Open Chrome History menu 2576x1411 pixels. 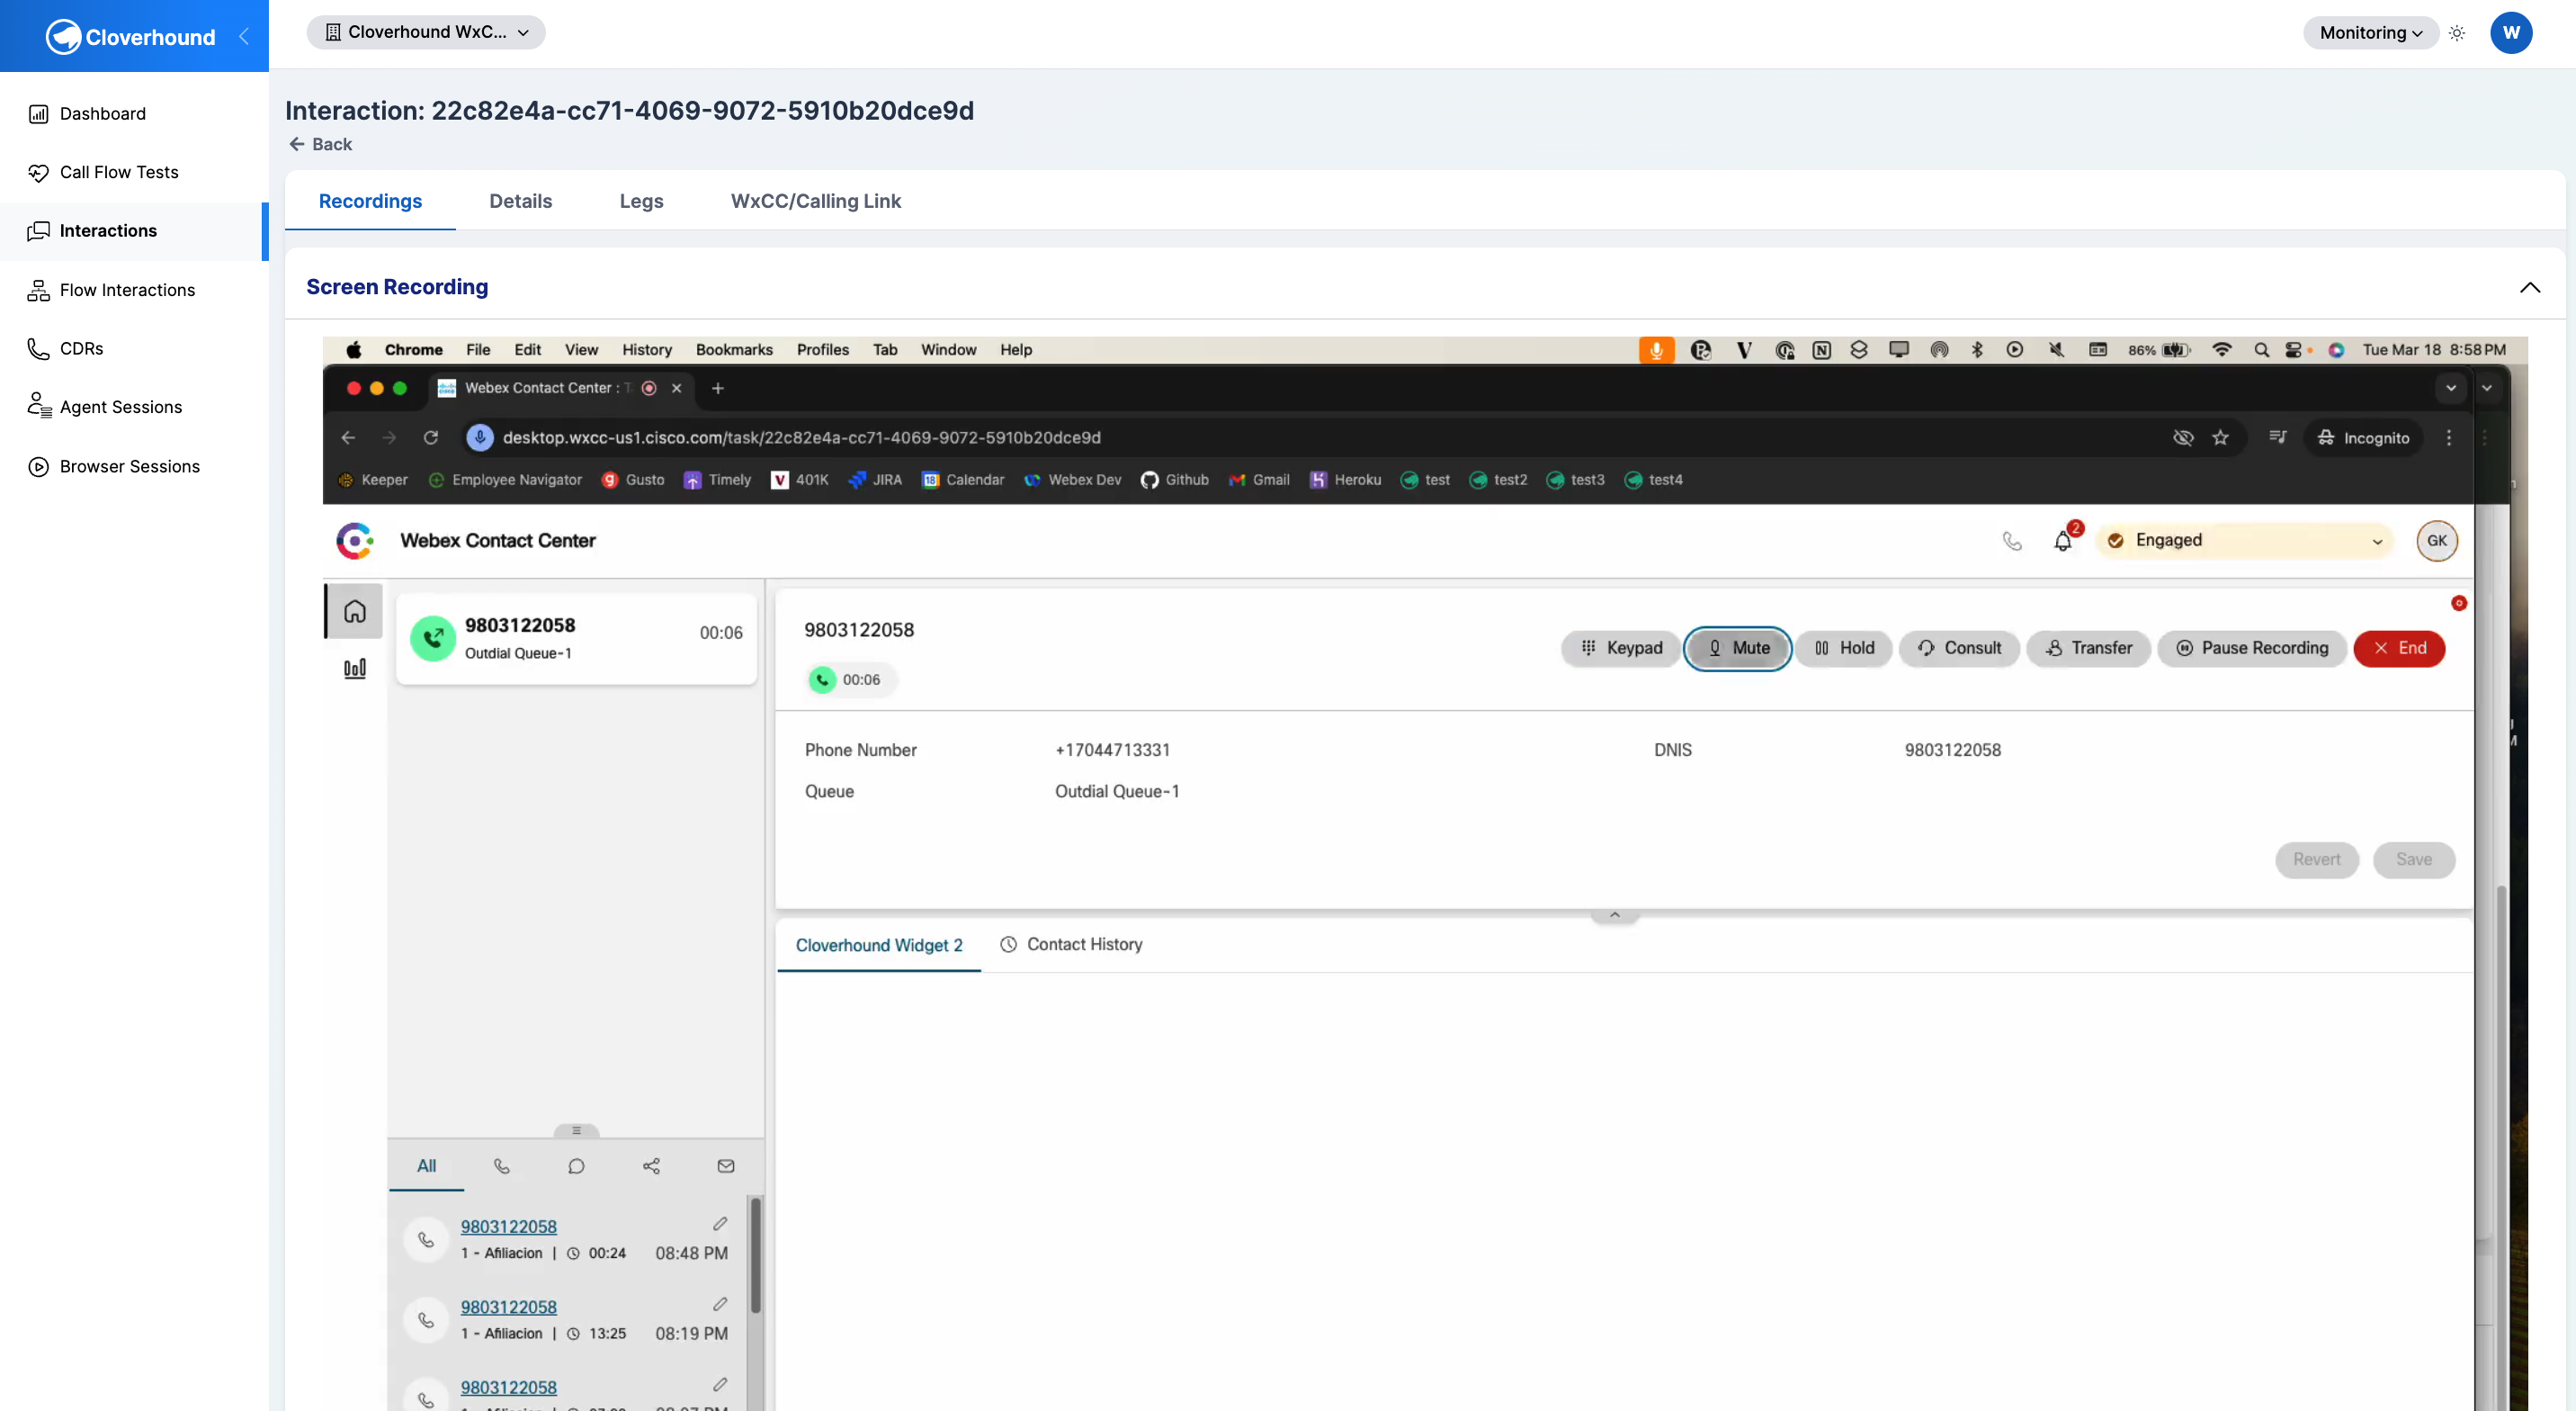[x=646, y=349]
